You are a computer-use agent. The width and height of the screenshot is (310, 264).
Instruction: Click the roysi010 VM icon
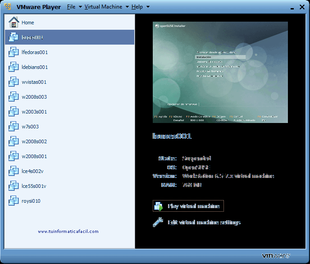coord(14,200)
